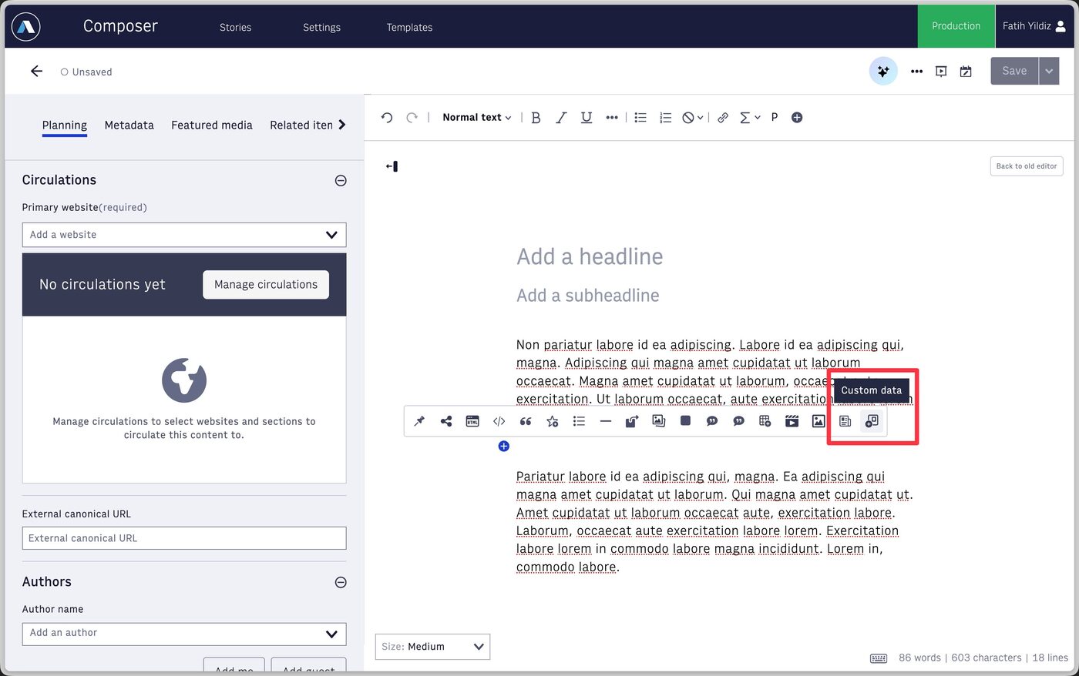The height and width of the screenshot is (676, 1079).
Task: Open more text formatting options in editor toolbar
Action: [x=612, y=118]
